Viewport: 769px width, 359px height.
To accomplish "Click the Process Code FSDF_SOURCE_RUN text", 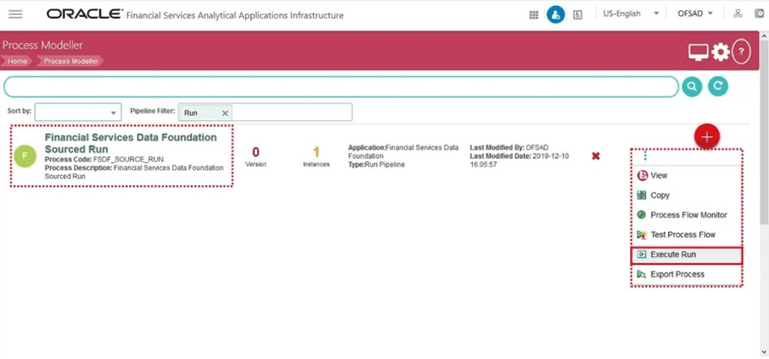I will tap(104, 160).
